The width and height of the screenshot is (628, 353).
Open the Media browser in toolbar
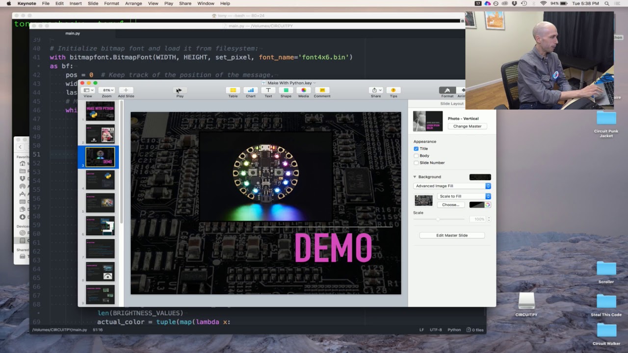[304, 90]
